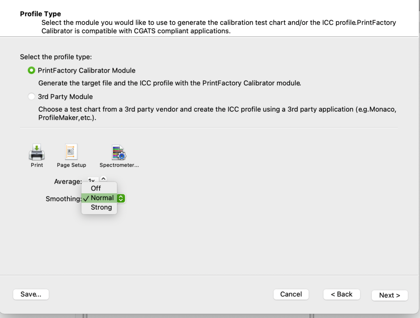This screenshot has width=420, height=318.
Task: Click the 'Print' text label under printer
Action: coord(37,165)
